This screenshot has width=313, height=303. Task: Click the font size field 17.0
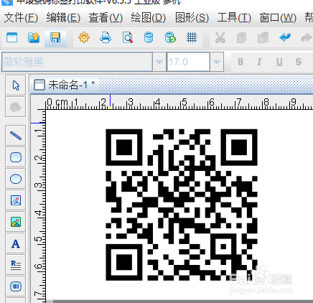(x=188, y=62)
